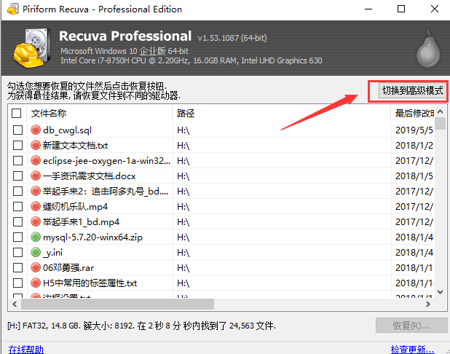The width and height of the screenshot is (450, 354).
Task: Check the box for _y.ini
Action: (17, 252)
